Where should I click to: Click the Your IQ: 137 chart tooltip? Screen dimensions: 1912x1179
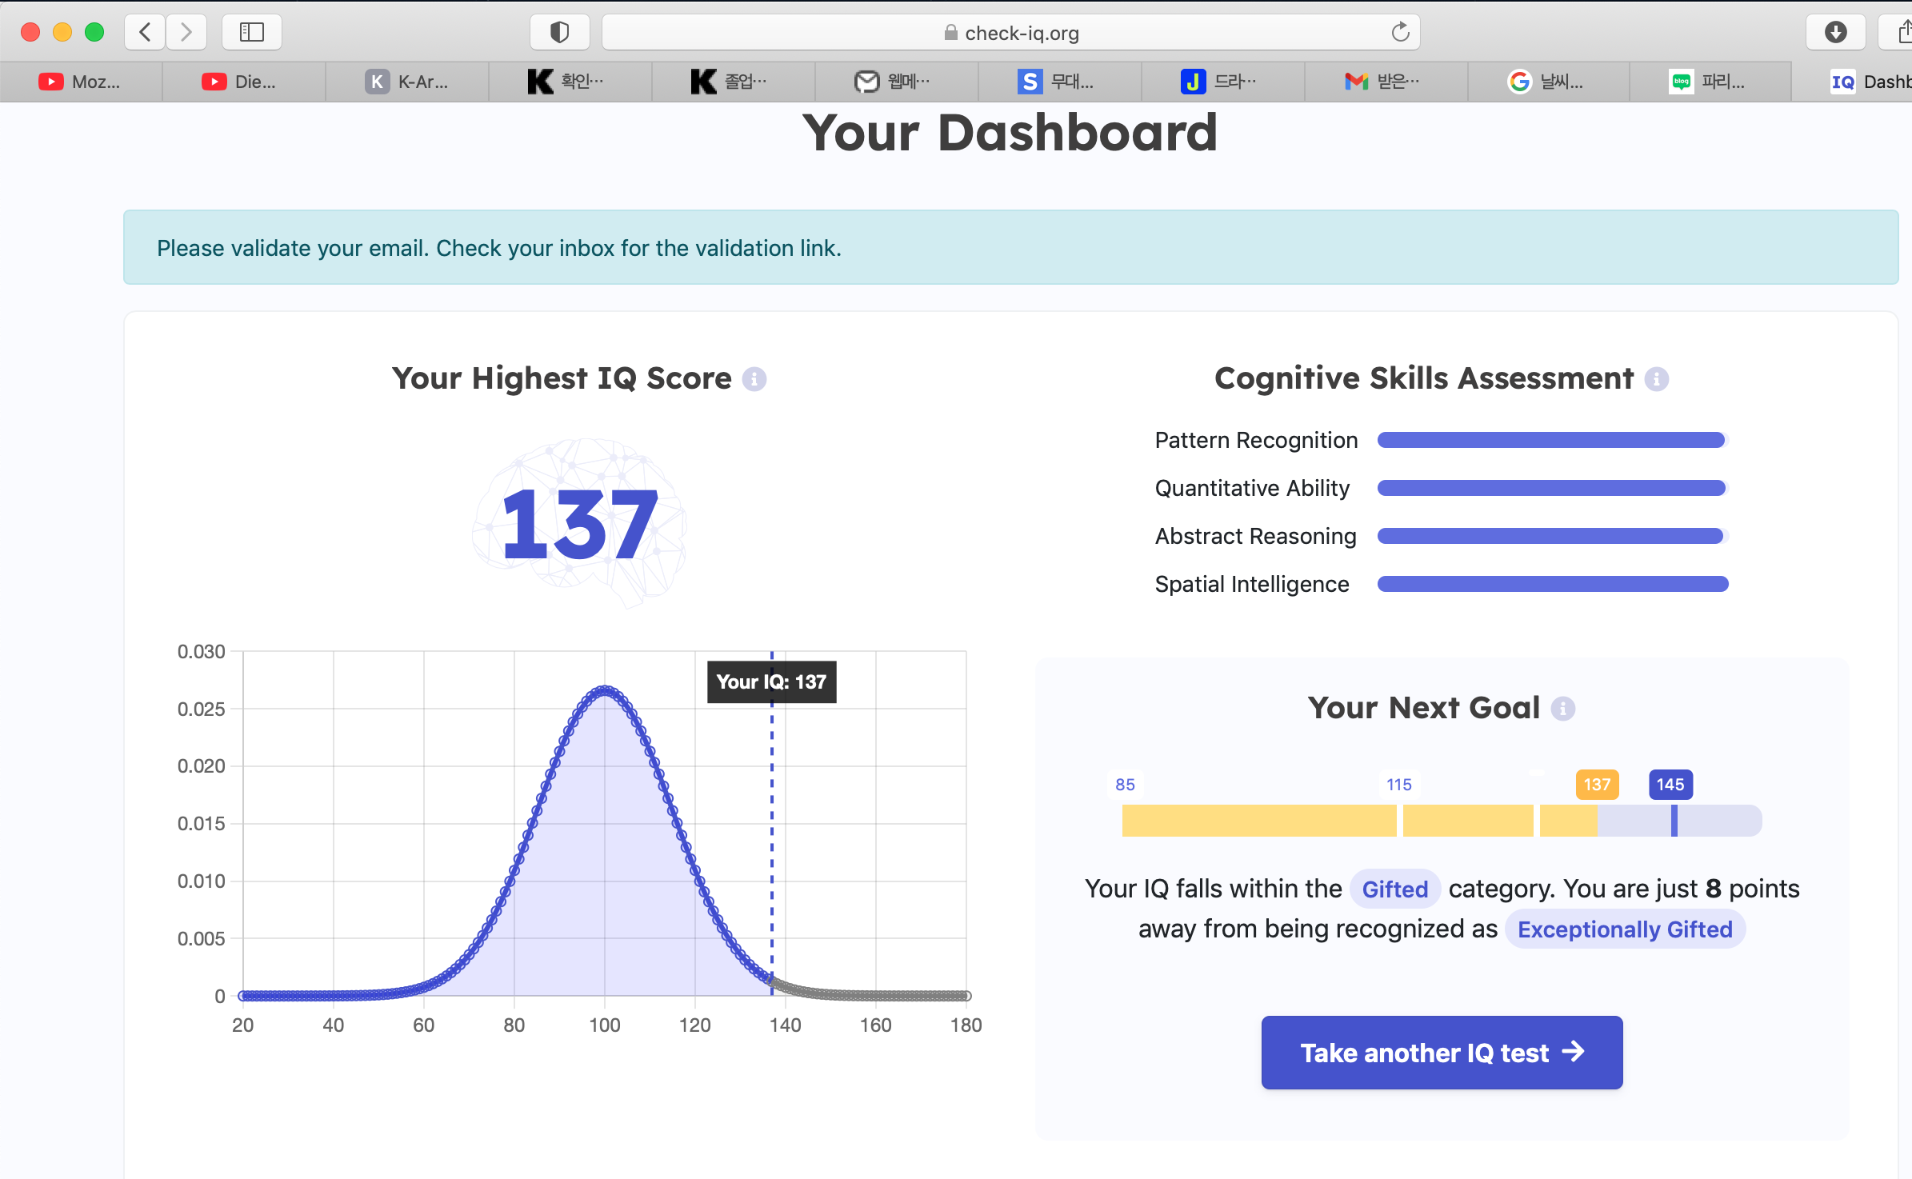pyautogui.click(x=771, y=682)
